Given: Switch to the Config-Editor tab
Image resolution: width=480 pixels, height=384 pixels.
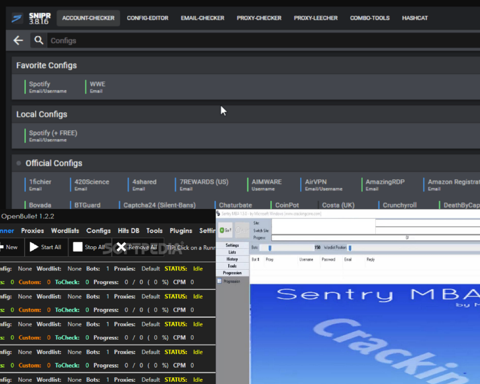Looking at the screenshot, I should tap(148, 18).
